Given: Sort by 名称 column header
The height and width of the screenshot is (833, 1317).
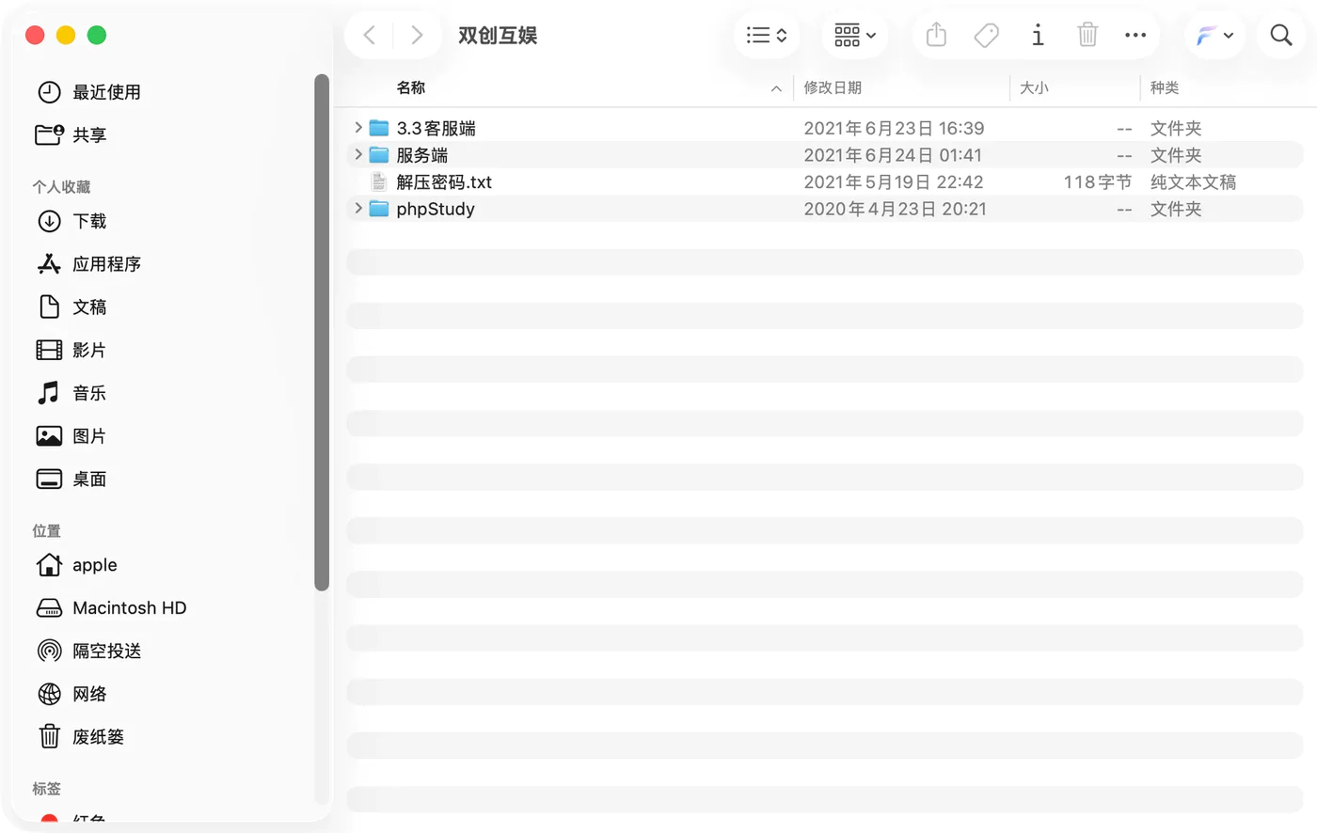Looking at the screenshot, I should click(x=411, y=87).
